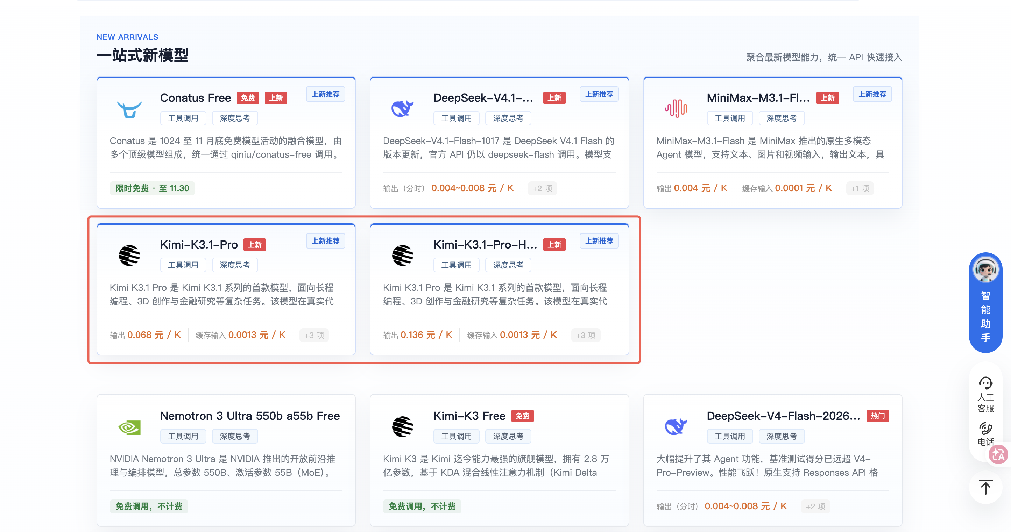Click the NVIDIA Nemotron eye logo icon

(129, 427)
